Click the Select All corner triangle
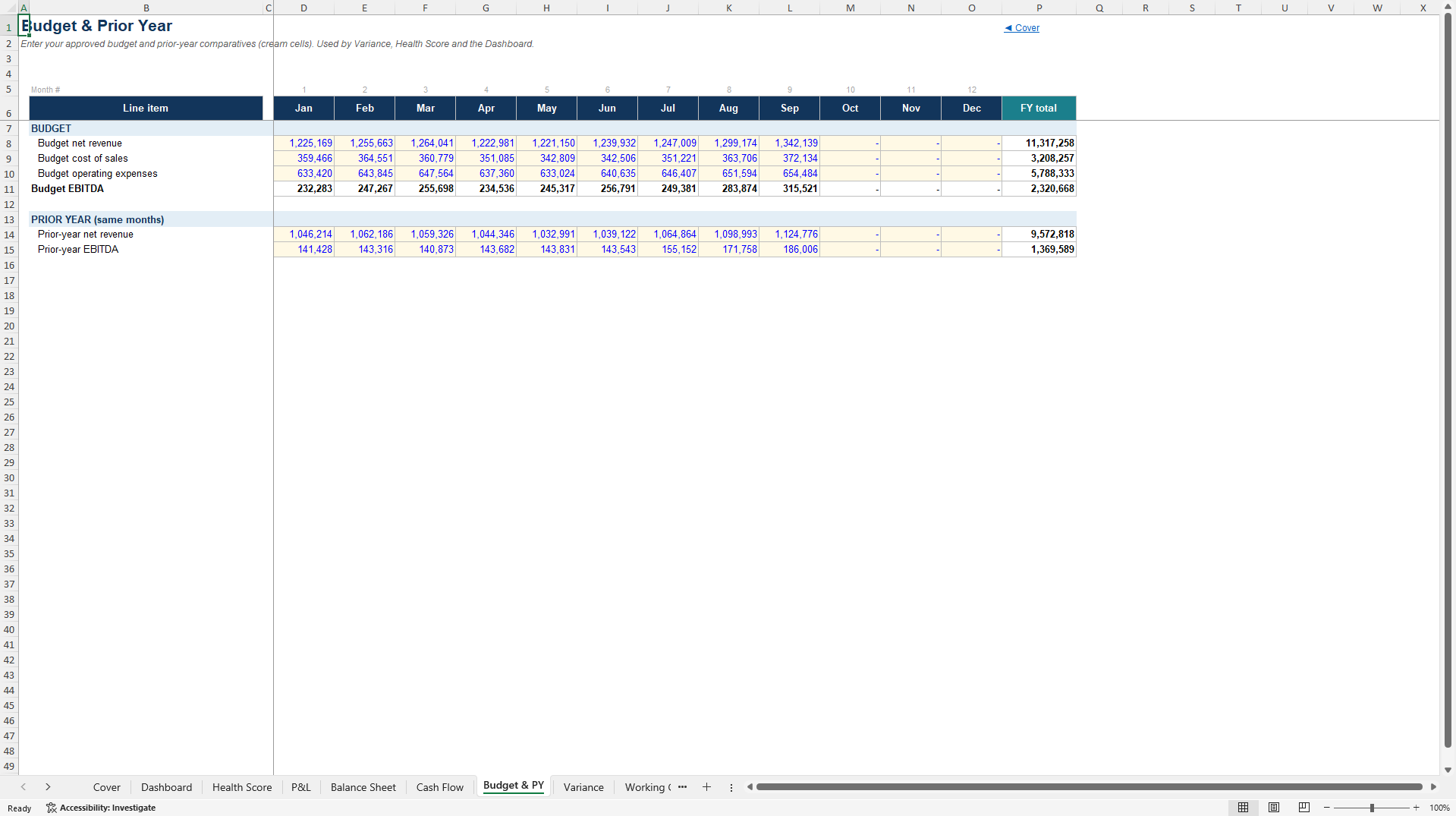Screen dimensions: 1456x816 [x=9, y=8]
